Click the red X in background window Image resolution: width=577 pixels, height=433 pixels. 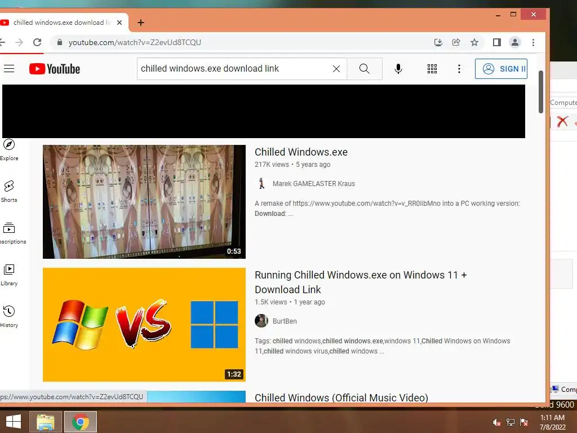[562, 122]
